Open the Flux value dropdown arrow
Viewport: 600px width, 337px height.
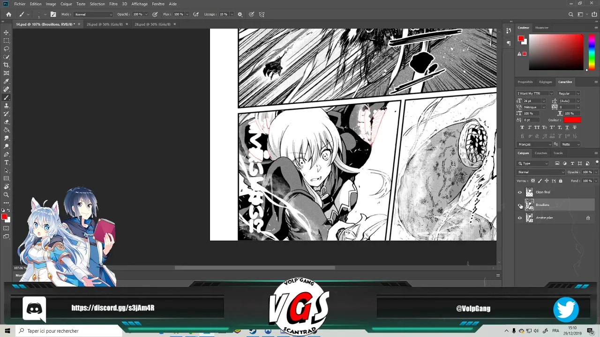pyautogui.click(x=187, y=15)
